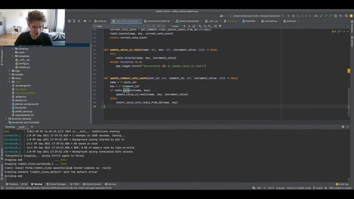Image resolution: width=354 pixels, height=199 pixels.
Task: Open the Services tool window
Action: point(111,184)
